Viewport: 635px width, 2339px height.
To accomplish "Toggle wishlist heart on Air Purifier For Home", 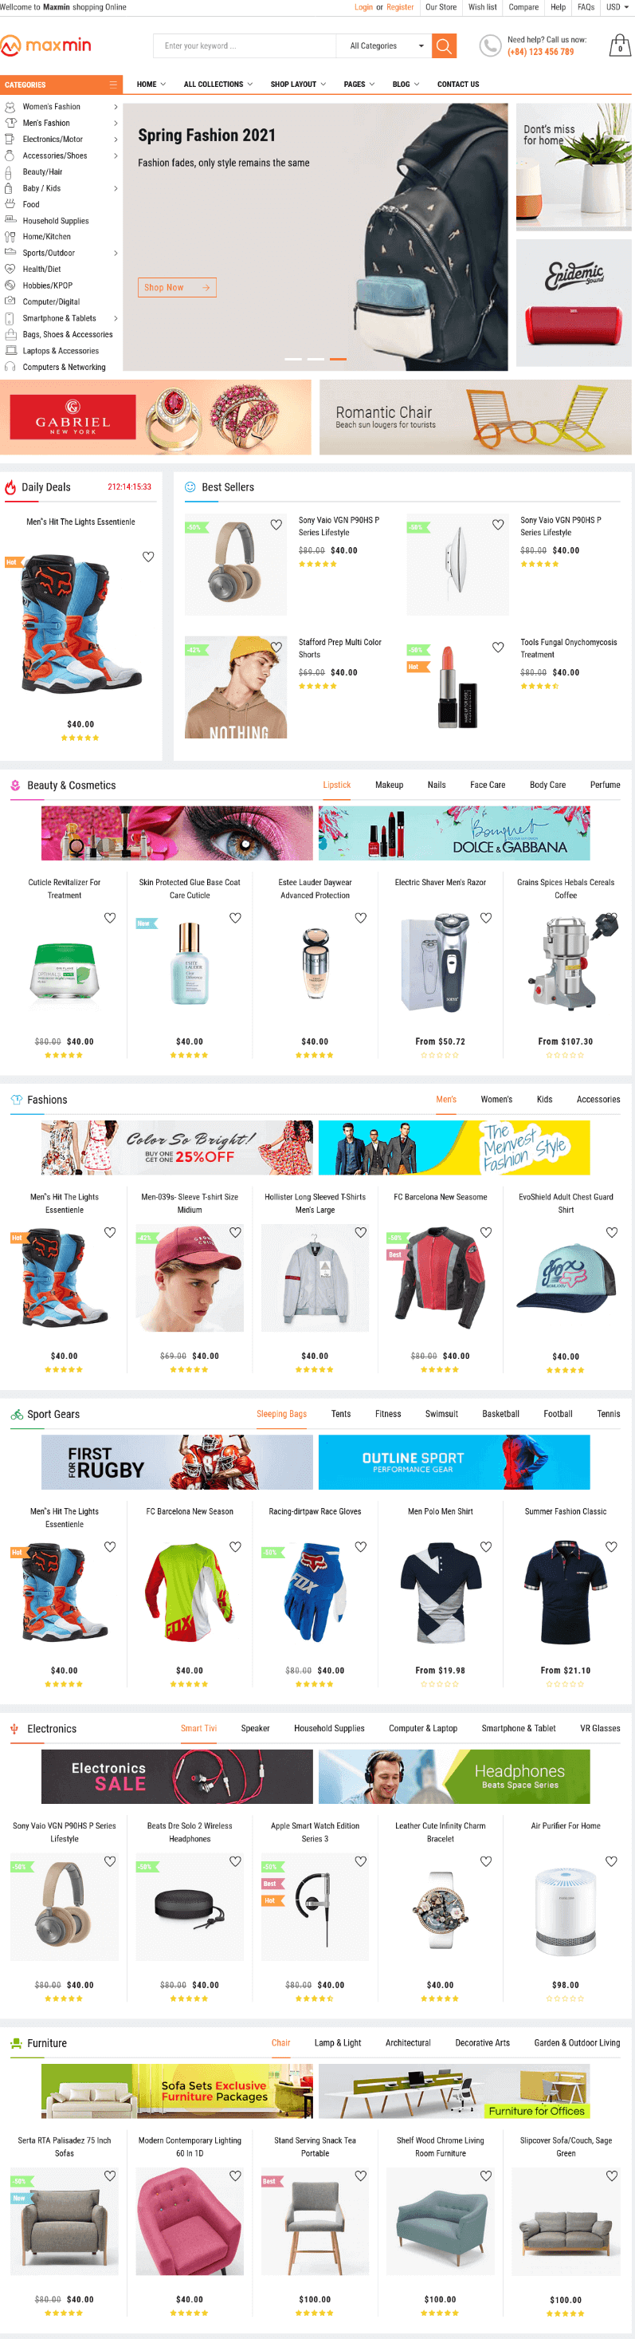I will 611,1861.
